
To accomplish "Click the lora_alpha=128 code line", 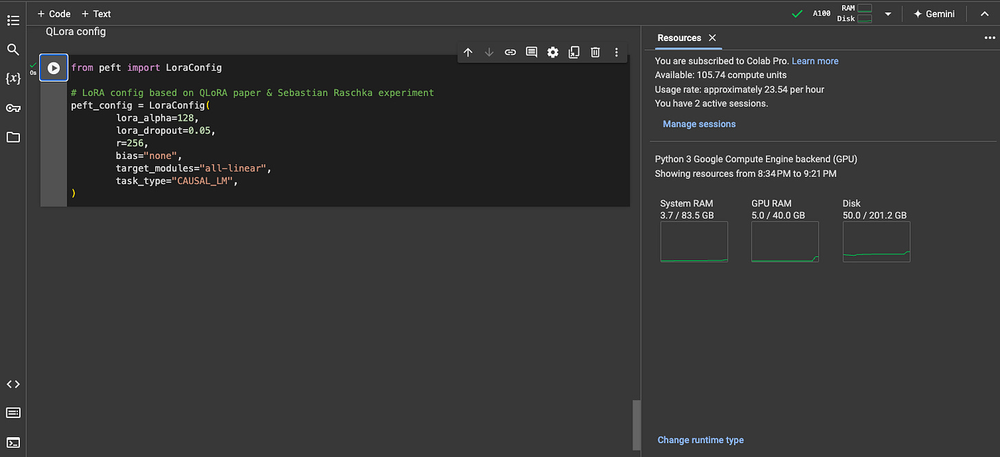I will pos(157,117).
